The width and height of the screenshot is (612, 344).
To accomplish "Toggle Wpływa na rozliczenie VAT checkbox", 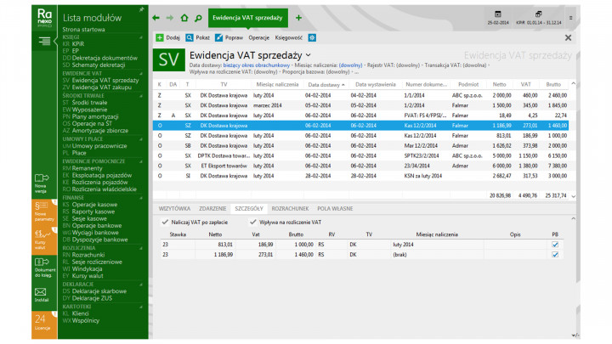I will [253, 222].
